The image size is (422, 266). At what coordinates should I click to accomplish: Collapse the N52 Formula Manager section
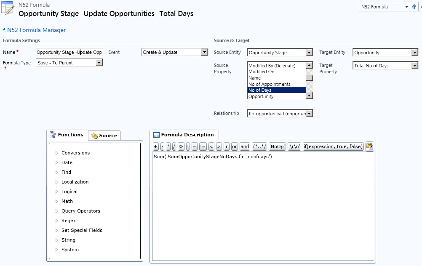tap(4, 30)
